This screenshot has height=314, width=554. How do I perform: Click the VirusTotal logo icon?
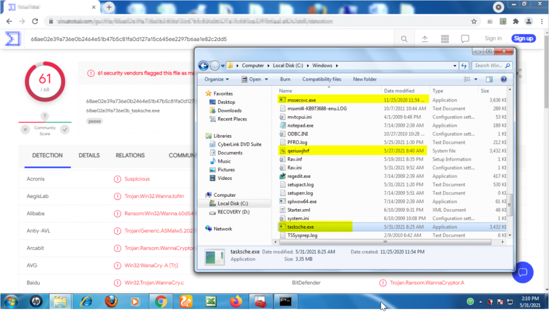[x=12, y=39]
